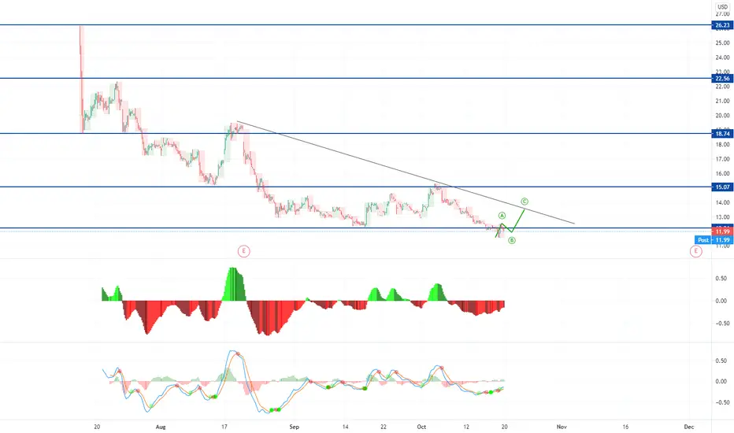Click the 21.00 price scale value
The height and width of the screenshot is (433, 734).
point(722,101)
